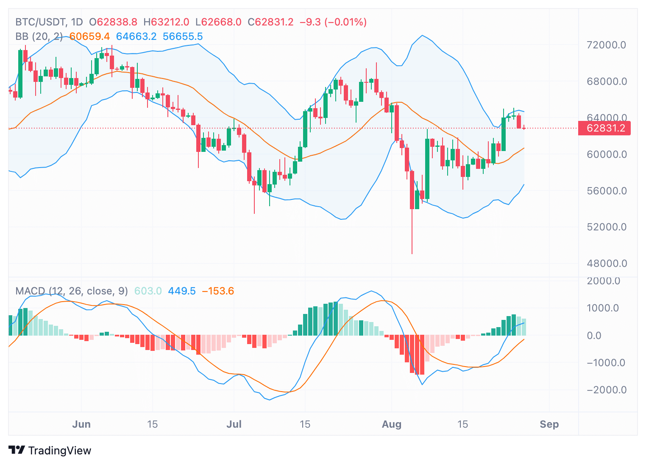Click the Jun label on time axis
Screen dimensions: 646x465
[81, 424]
